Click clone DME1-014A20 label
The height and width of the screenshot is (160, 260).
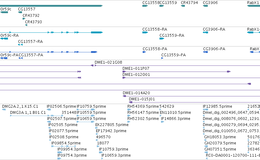click(136, 93)
